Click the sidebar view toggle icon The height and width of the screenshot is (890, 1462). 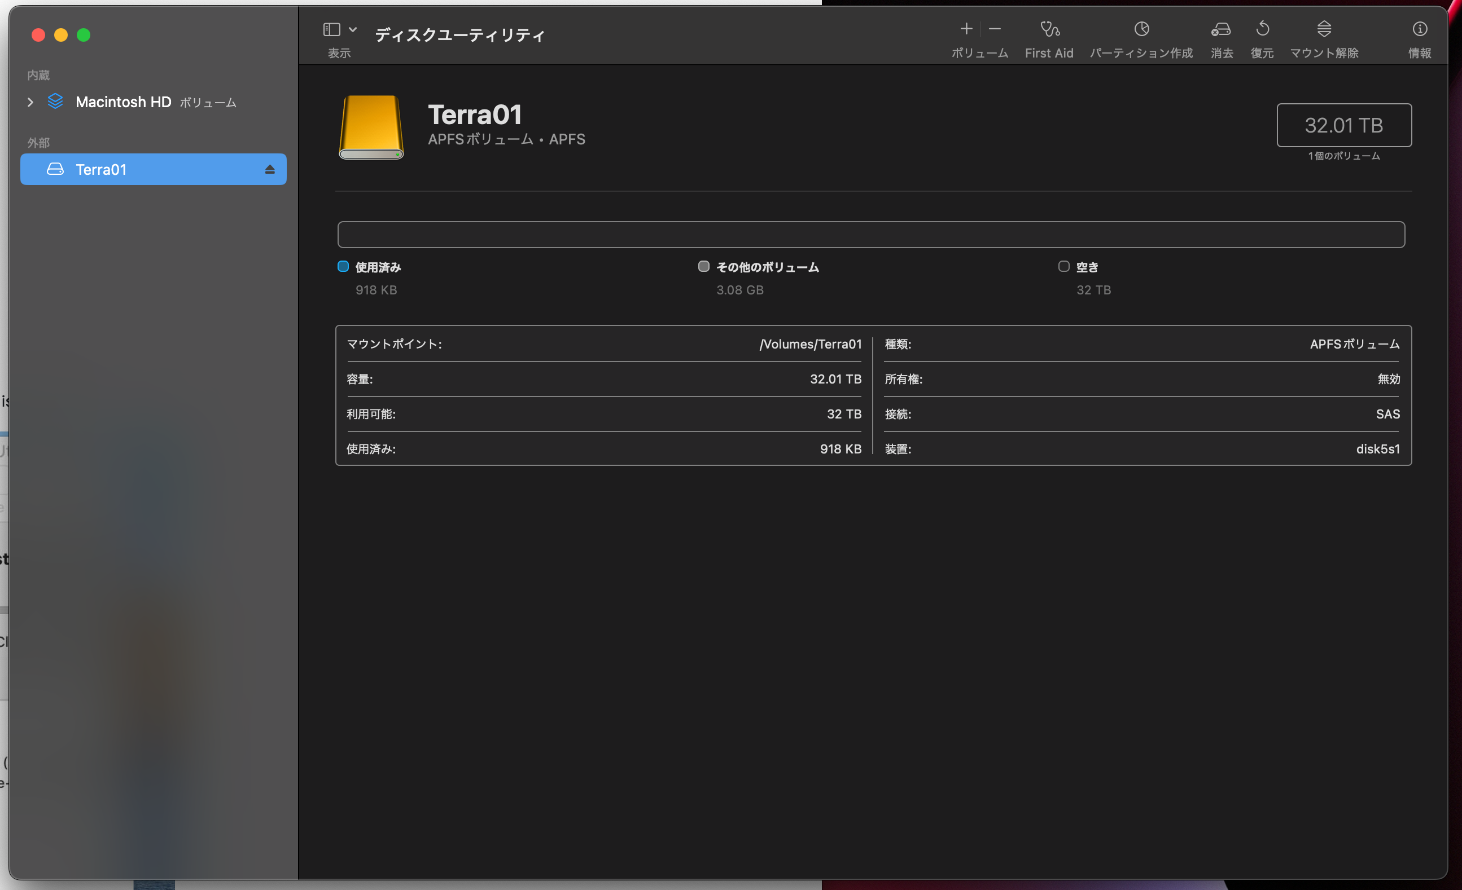tap(331, 29)
